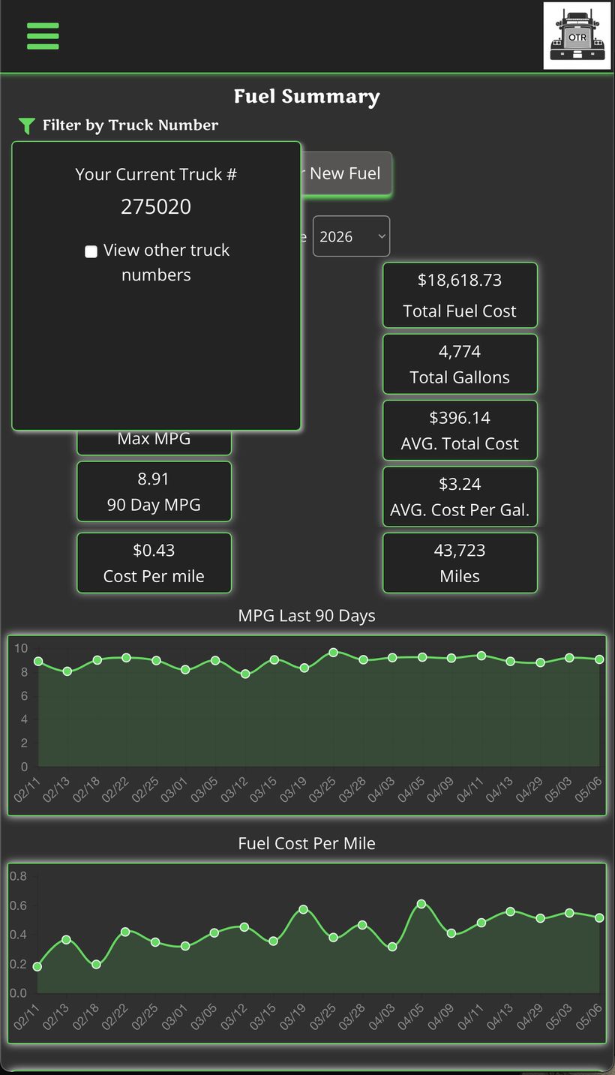
Task: Click cost-per-mile point for 05/06
Action: pyautogui.click(x=599, y=917)
